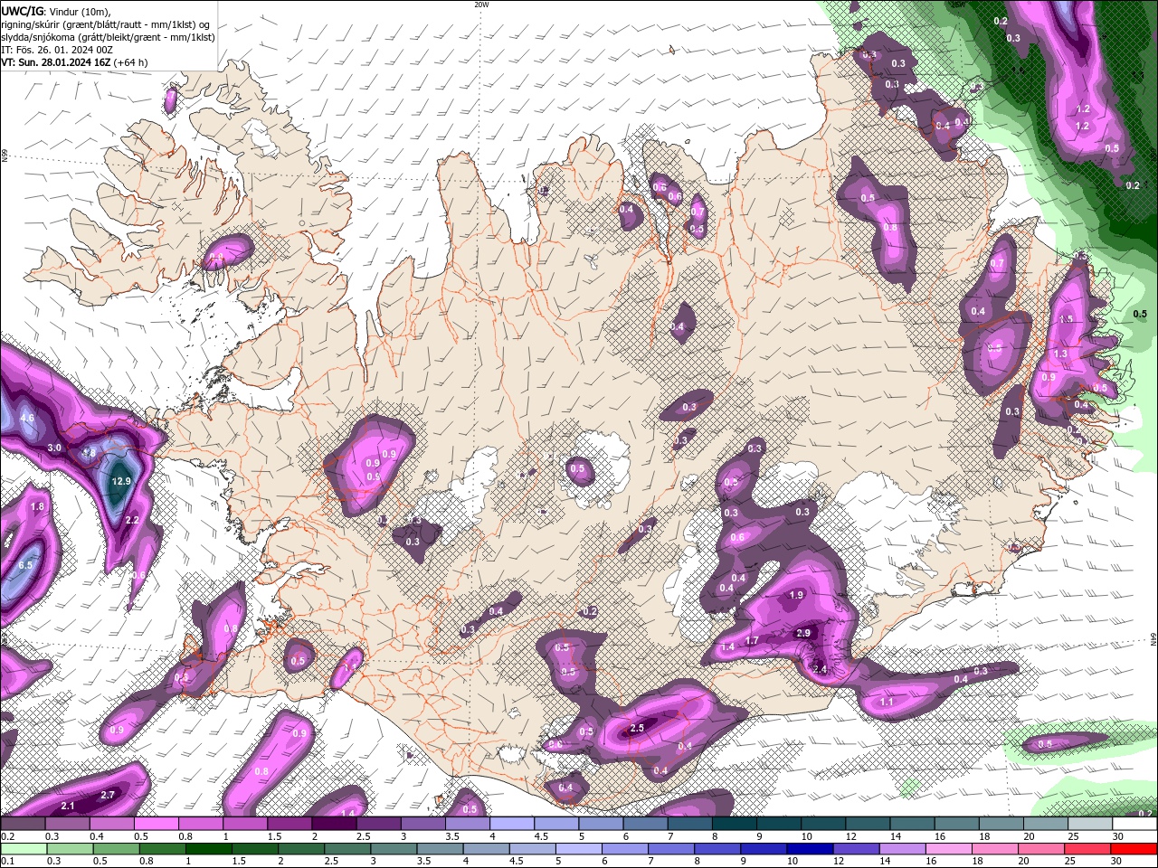Click the 2.5 map value on south coast
The width and height of the screenshot is (1158, 868).
tap(637, 728)
